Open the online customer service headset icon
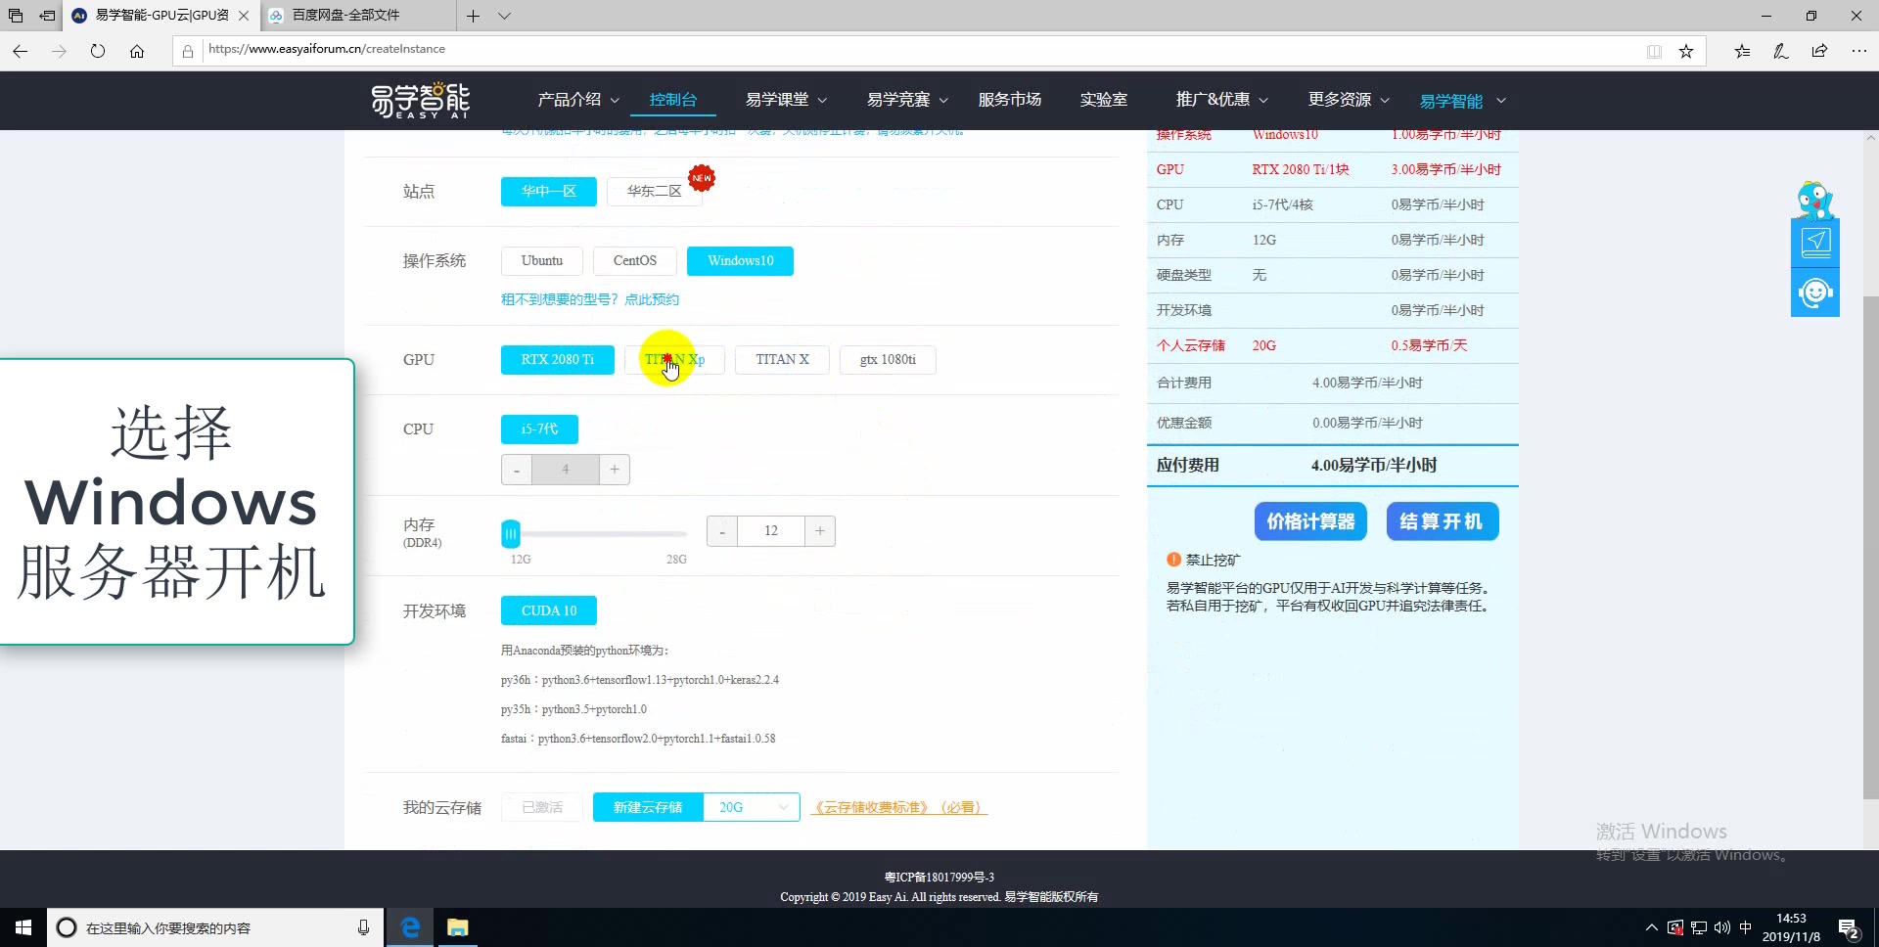Screen dimensions: 1879x947 tap(1815, 292)
